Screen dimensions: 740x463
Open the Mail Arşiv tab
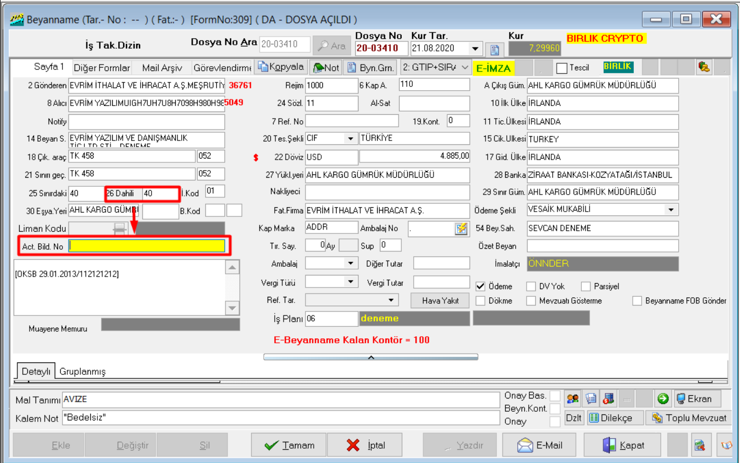pos(161,68)
